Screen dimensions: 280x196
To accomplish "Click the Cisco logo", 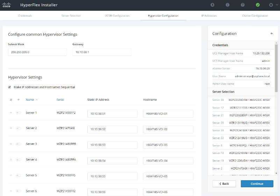I will point(6,5).
